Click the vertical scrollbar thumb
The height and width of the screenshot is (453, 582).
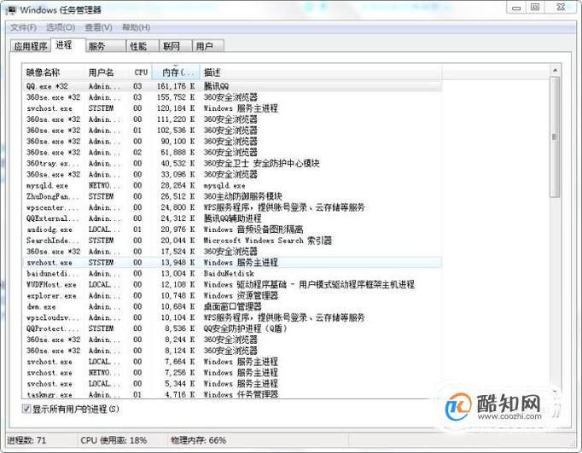click(555, 137)
